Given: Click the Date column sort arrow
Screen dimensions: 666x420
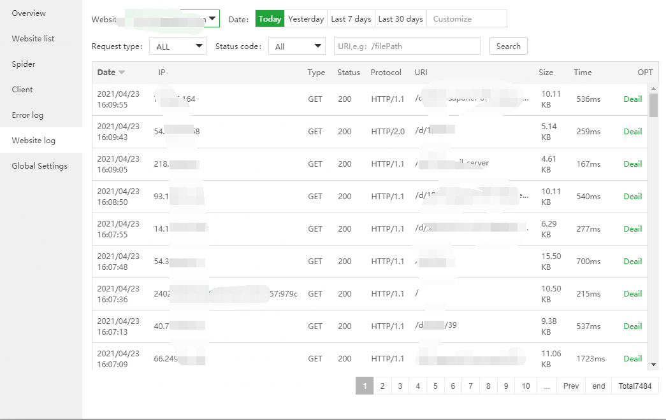Looking at the screenshot, I should pyautogui.click(x=122, y=73).
